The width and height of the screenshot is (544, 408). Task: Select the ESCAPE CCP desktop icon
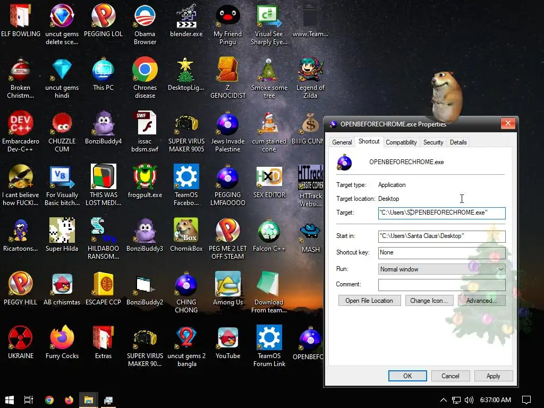104,288
